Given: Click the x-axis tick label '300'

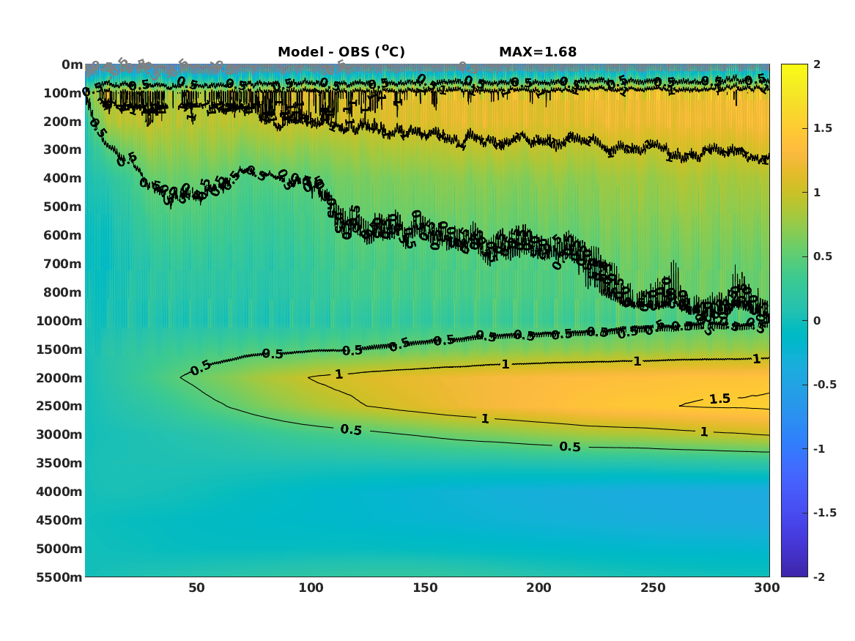Looking at the screenshot, I should point(766,588).
